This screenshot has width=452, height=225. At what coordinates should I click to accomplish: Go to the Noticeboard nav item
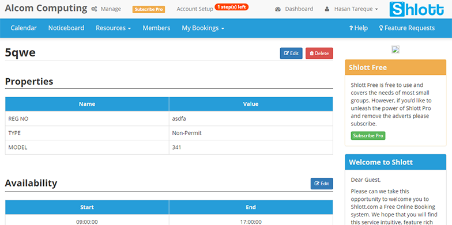[66, 28]
